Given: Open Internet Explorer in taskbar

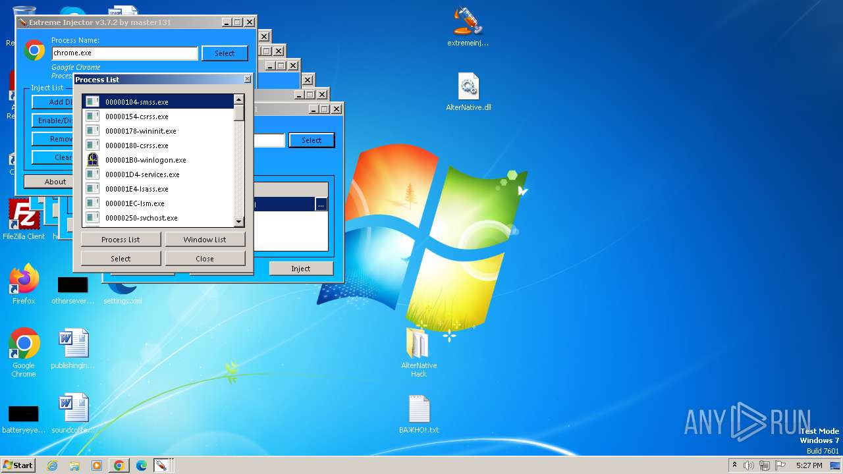Looking at the screenshot, I should click(x=53, y=465).
